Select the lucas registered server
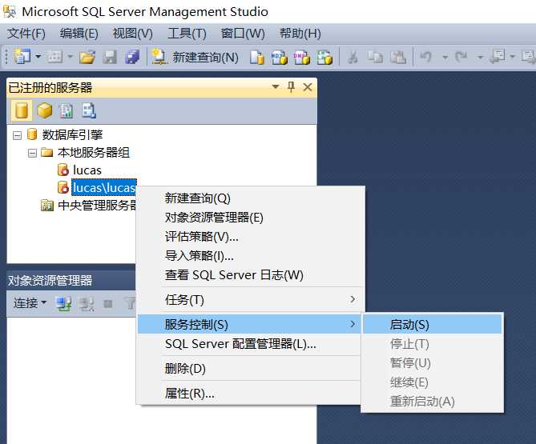536x444 pixels. pyautogui.click(x=87, y=170)
